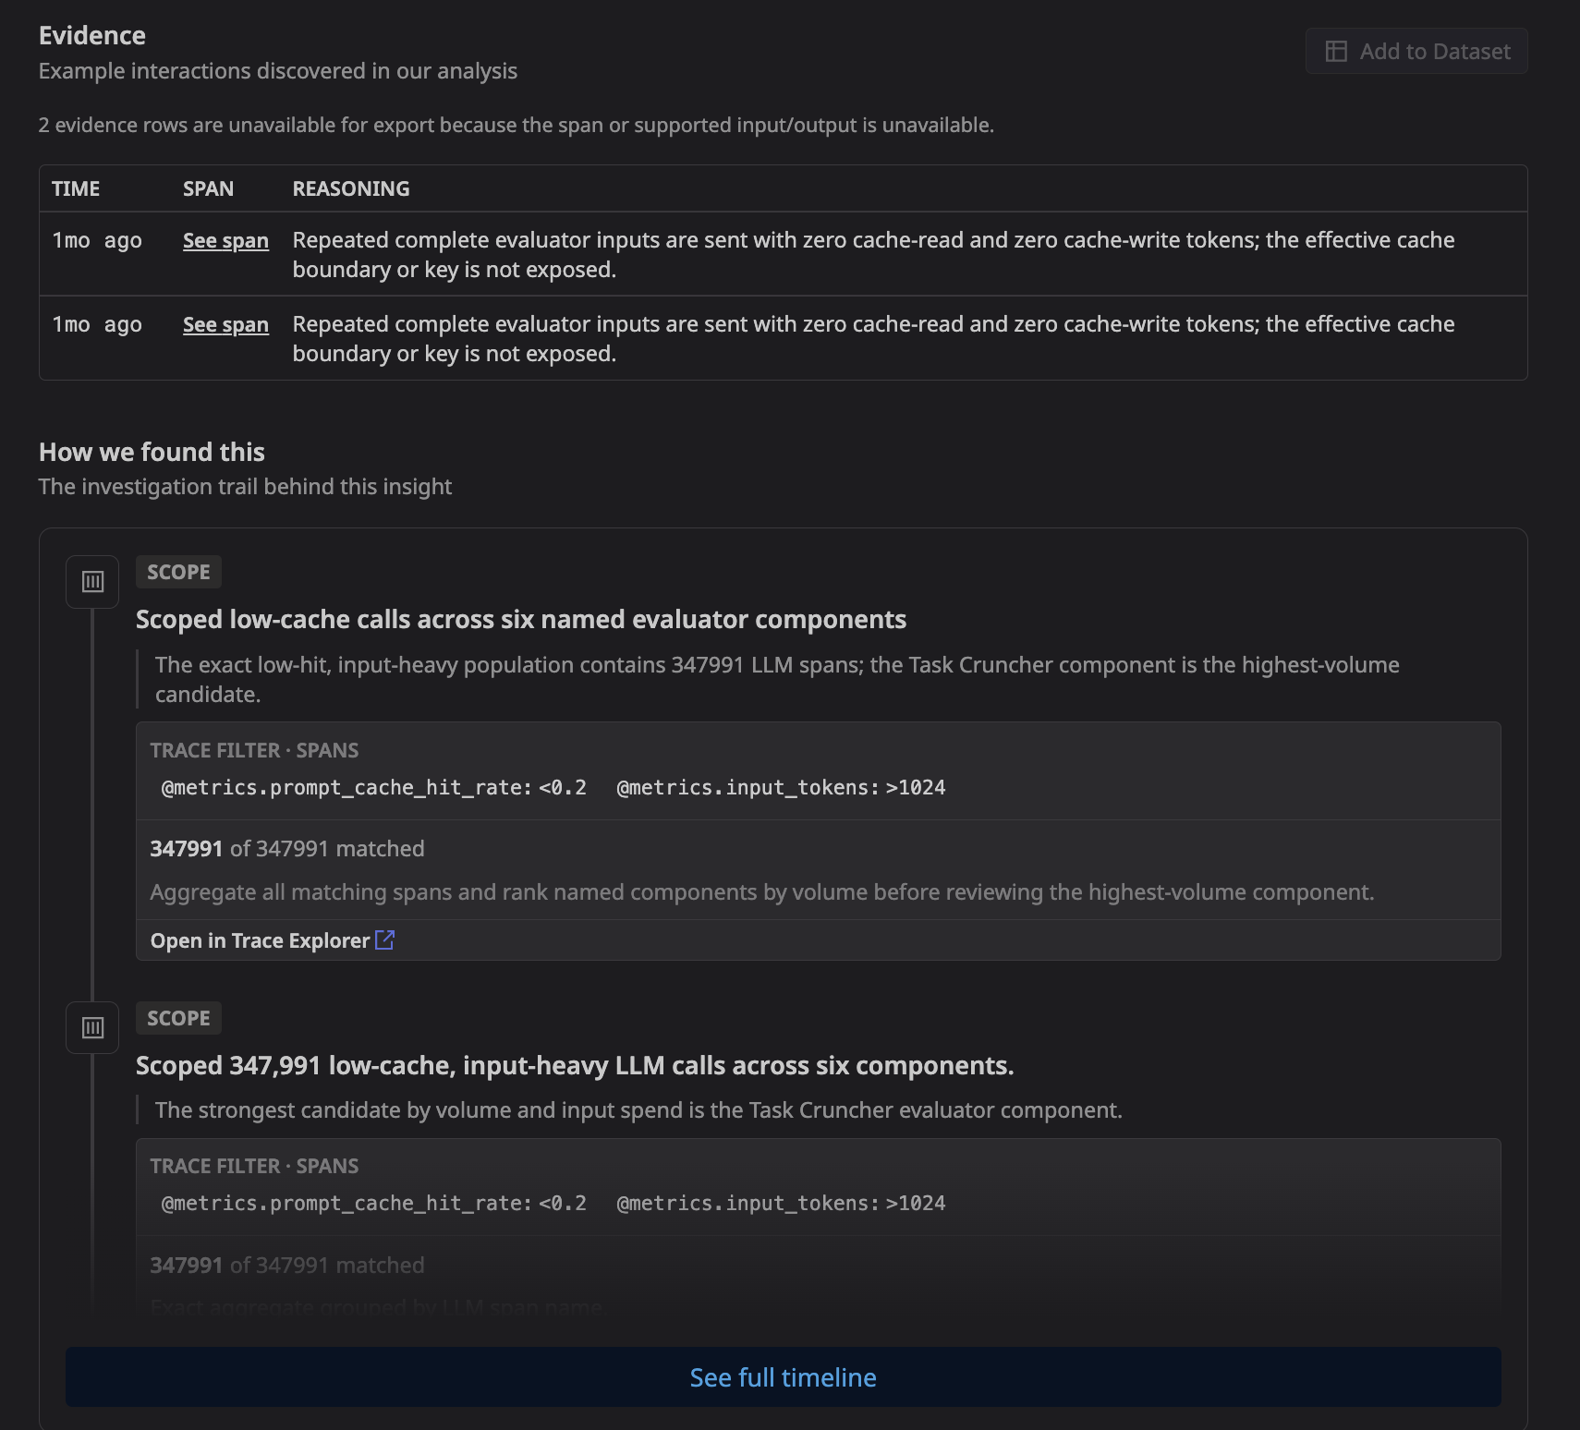Click the SPAN column header
1580x1430 pixels.
[208, 188]
